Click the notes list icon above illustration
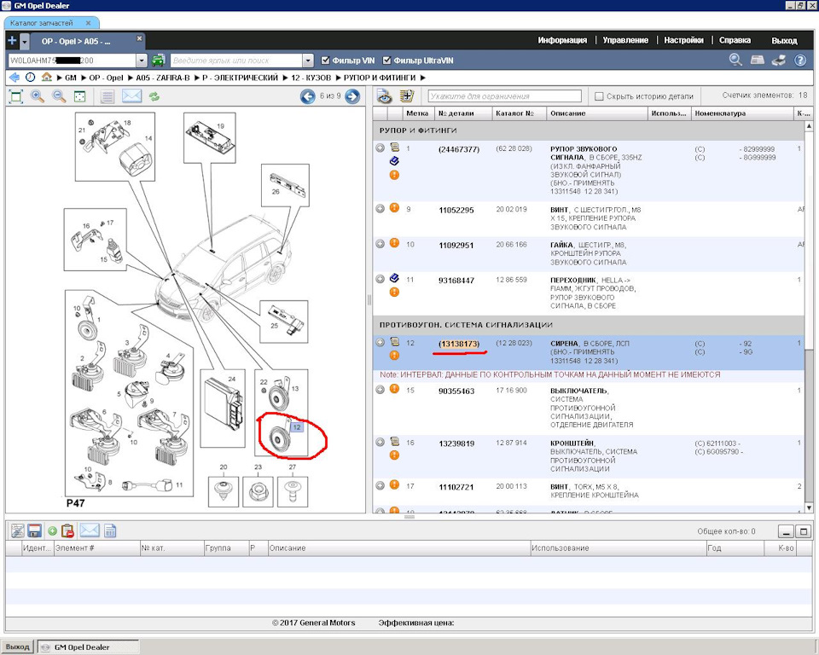Screen dimensions: 819x655 pyautogui.click(x=107, y=96)
